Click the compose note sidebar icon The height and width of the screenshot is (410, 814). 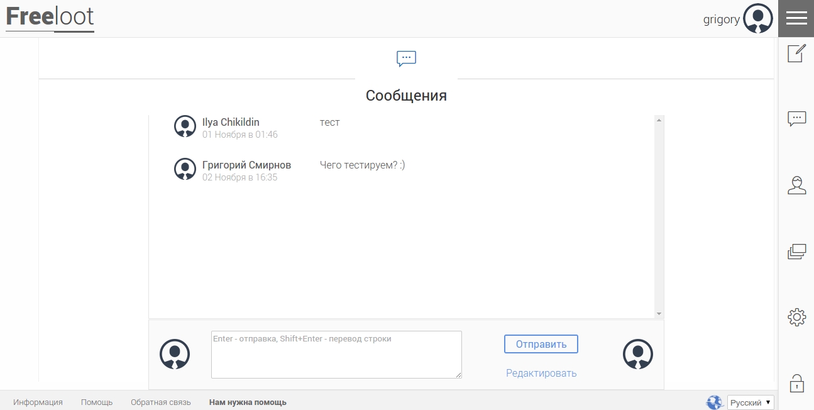pyautogui.click(x=796, y=53)
